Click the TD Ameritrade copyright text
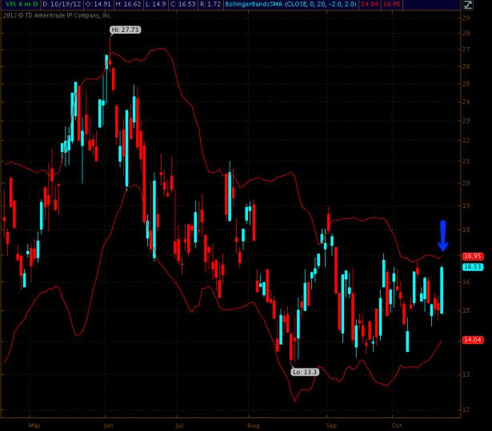 point(58,14)
